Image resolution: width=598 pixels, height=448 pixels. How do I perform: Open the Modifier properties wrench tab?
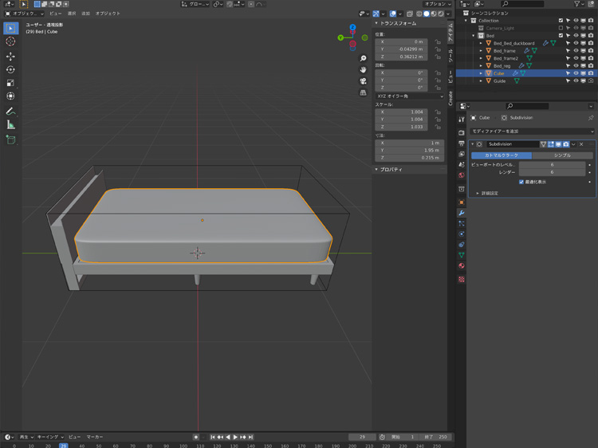[462, 213]
